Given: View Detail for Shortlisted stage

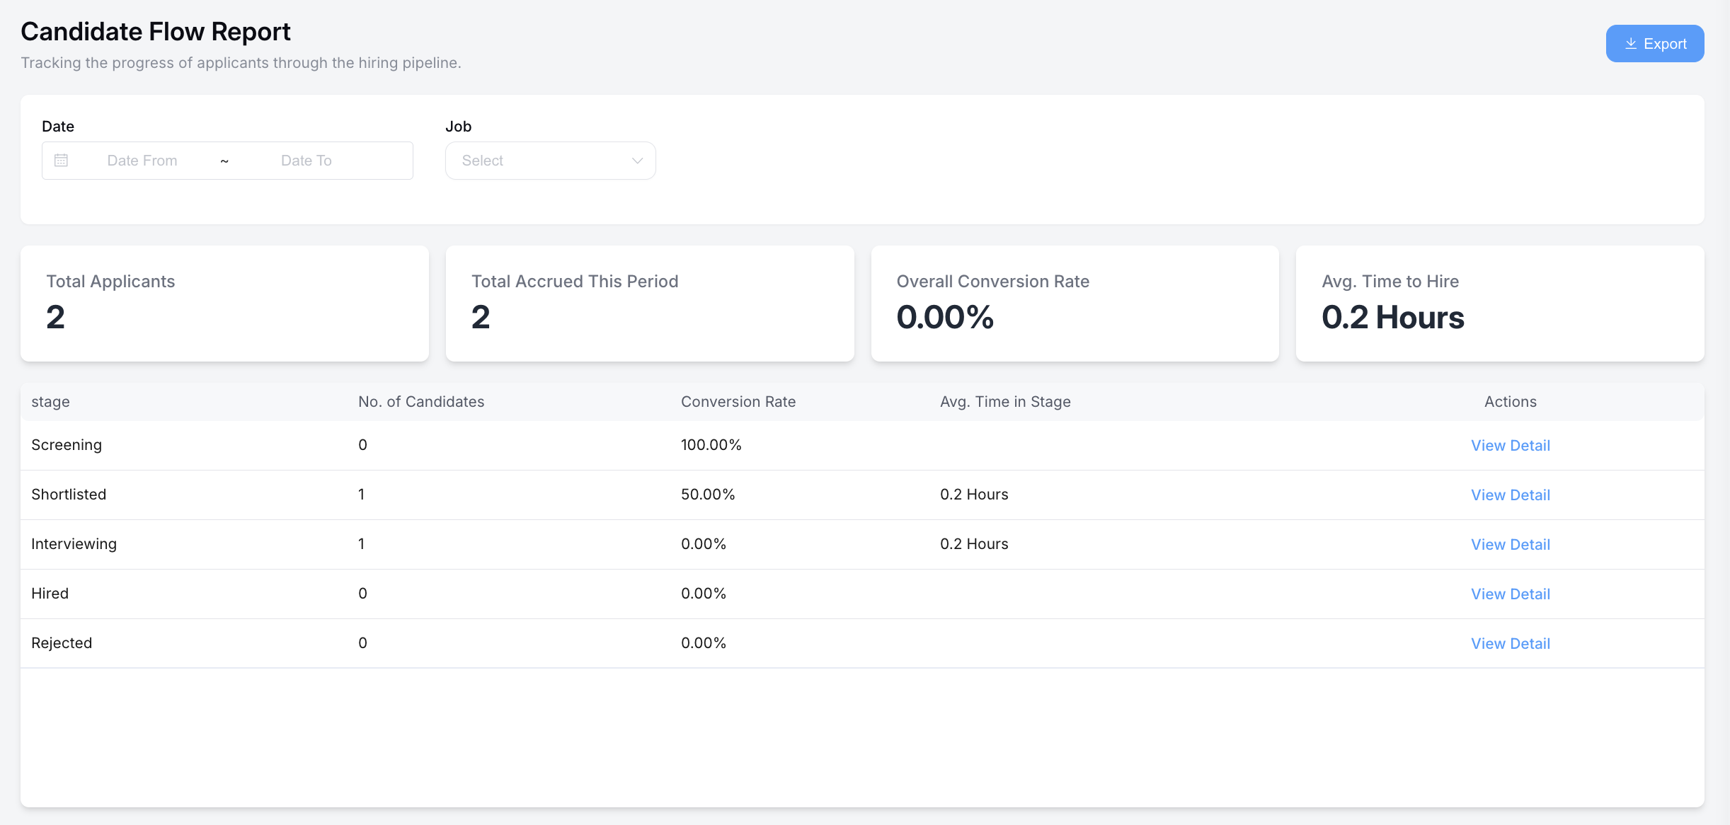Looking at the screenshot, I should pos(1510,495).
